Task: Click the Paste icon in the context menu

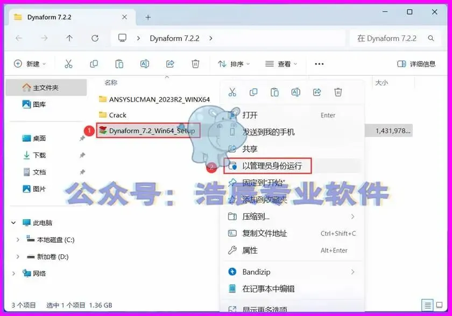Action: (274, 92)
